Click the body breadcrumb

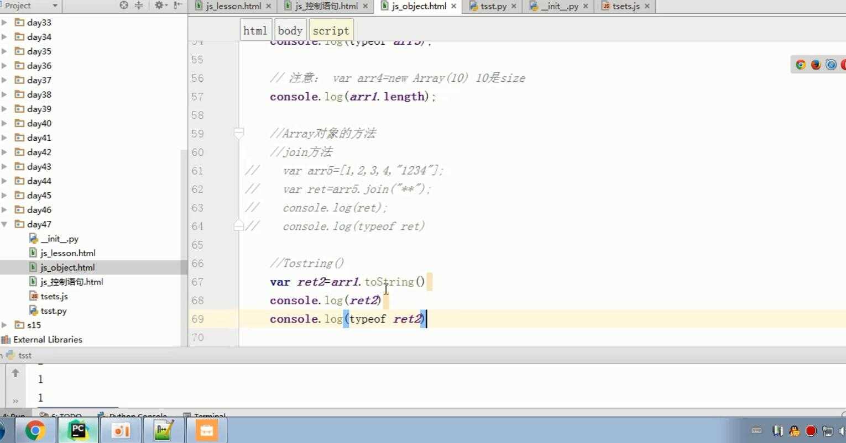pyautogui.click(x=290, y=30)
